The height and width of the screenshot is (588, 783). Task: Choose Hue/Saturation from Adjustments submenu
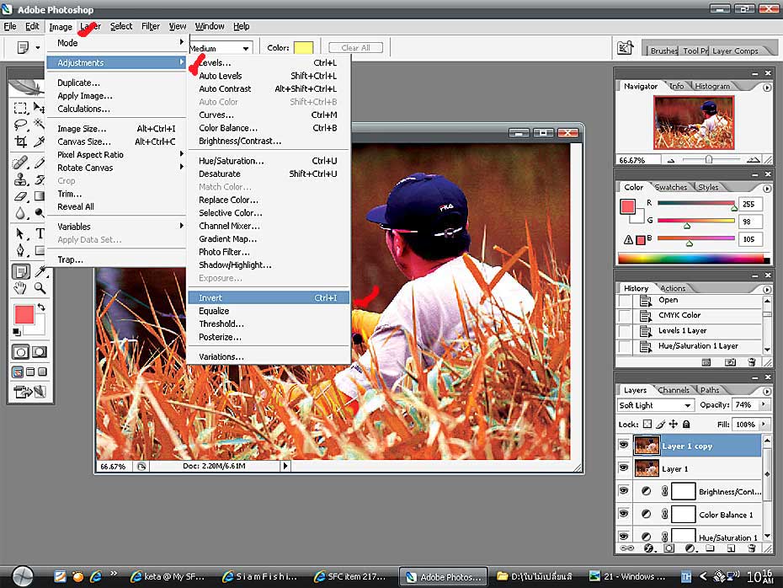[x=269, y=161]
